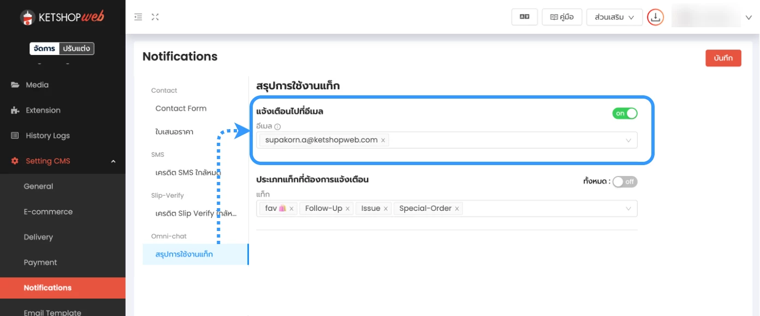The image size is (760, 316).
Task: Open the ส่วนเสริม dropdown menu
Action: (614, 17)
